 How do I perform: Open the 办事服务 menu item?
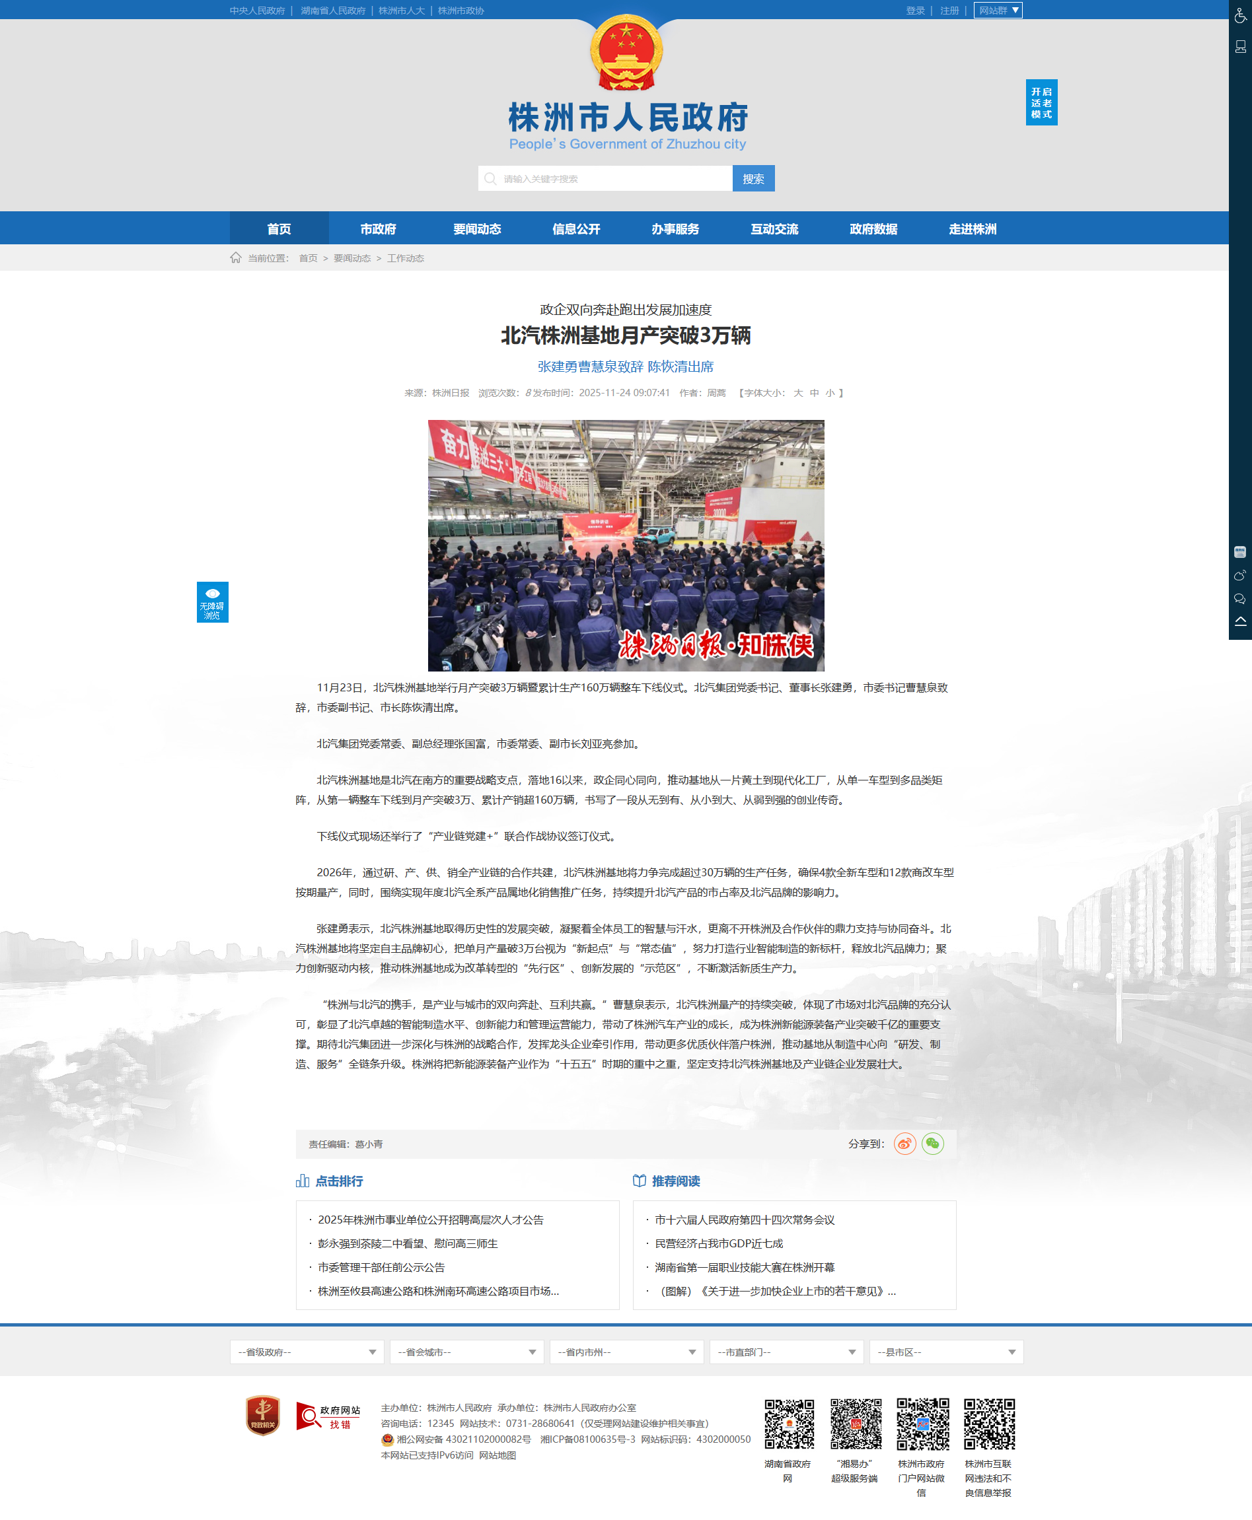tap(675, 229)
